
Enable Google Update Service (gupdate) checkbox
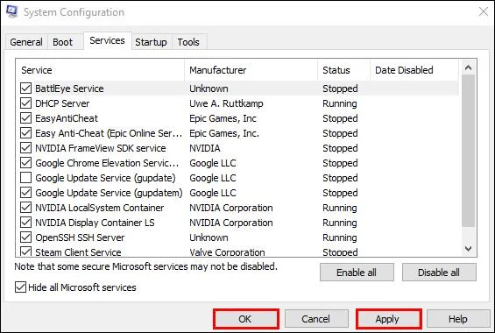[x=25, y=178]
